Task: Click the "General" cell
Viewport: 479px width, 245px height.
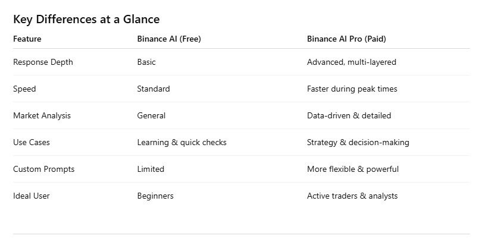Action: point(151,116)
